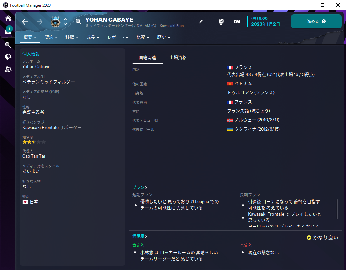Viewport: 346px width, 270px height.
Task: Click the 完璧主義者 personality text
Action: [x=33, y=112]
